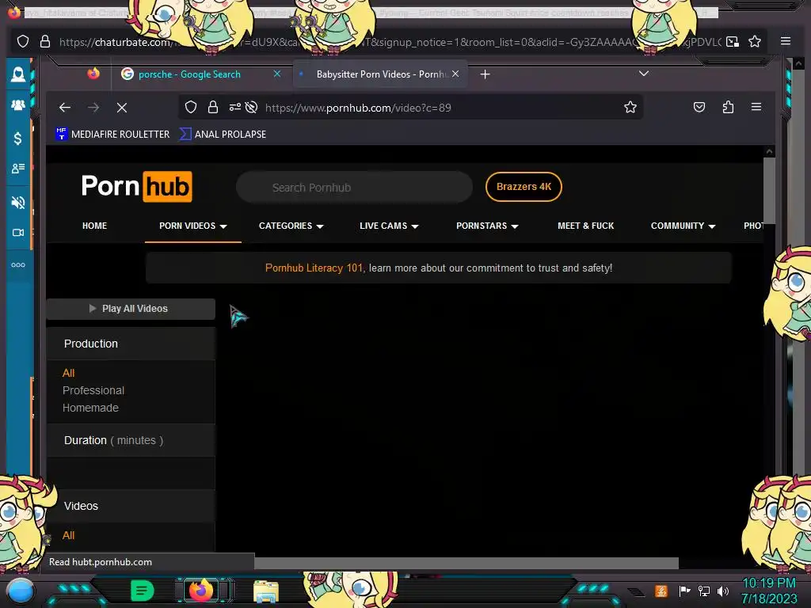This screenshot has width=811, height=608.
Task: Click the camera icon in left sidebar
Action: point(18,233)
